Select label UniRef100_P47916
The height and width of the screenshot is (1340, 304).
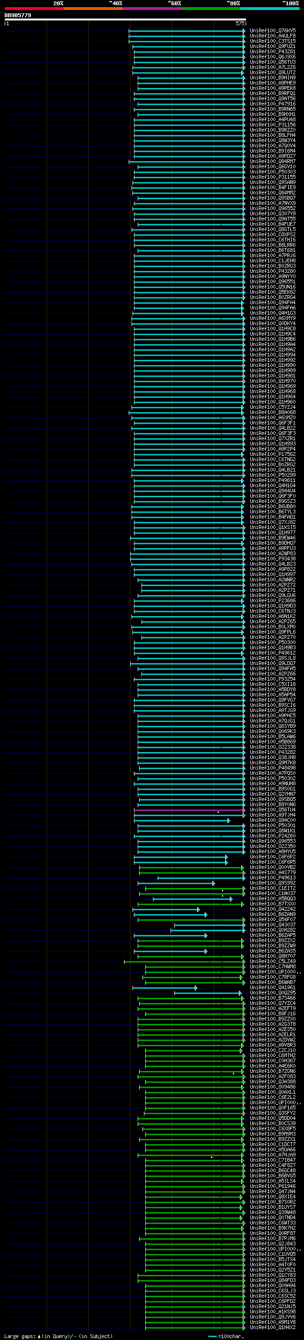[x=273, y=104]
